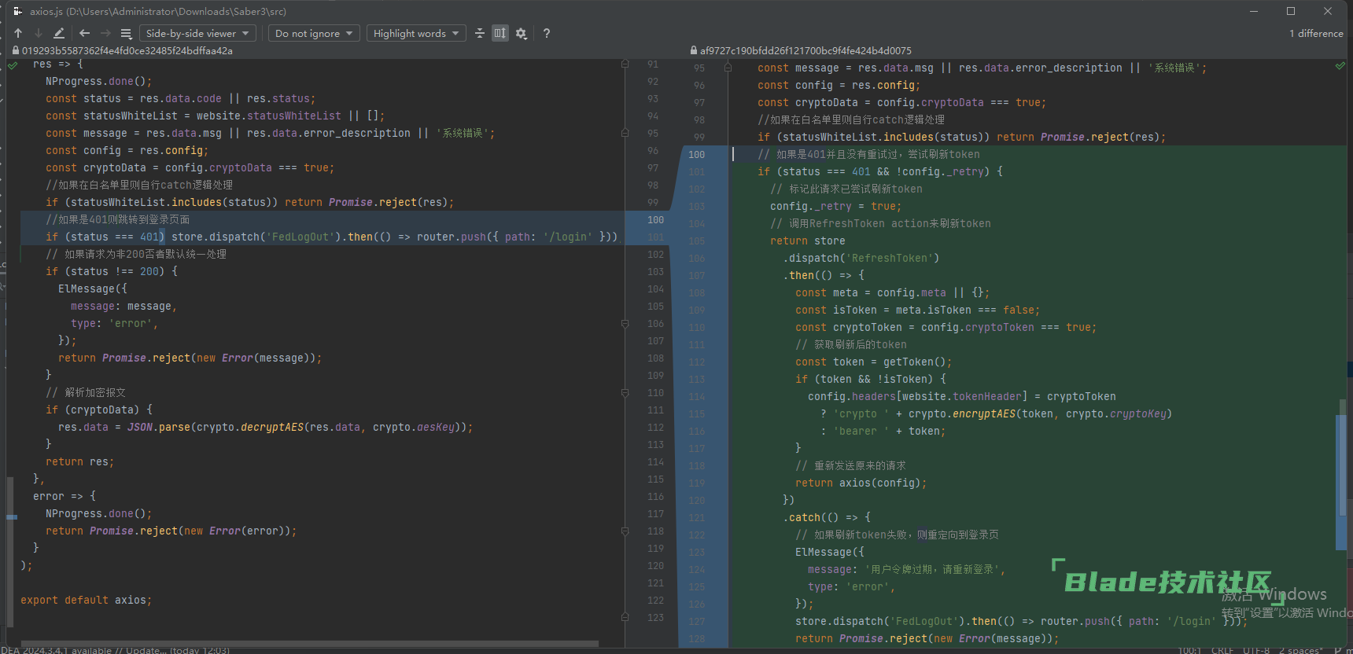Open the compared files list icon
This screenshot has width=1353, height=654.
click(126, 33)
